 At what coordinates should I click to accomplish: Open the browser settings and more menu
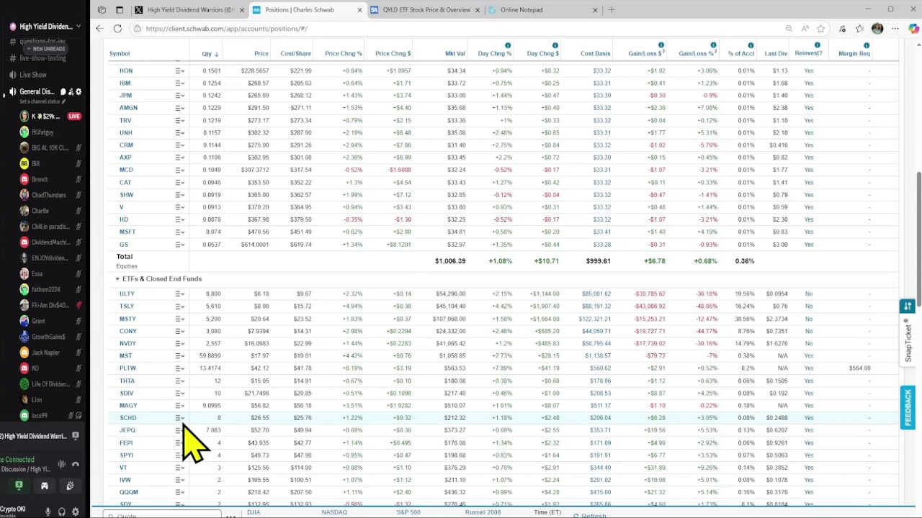pos(895,29)
